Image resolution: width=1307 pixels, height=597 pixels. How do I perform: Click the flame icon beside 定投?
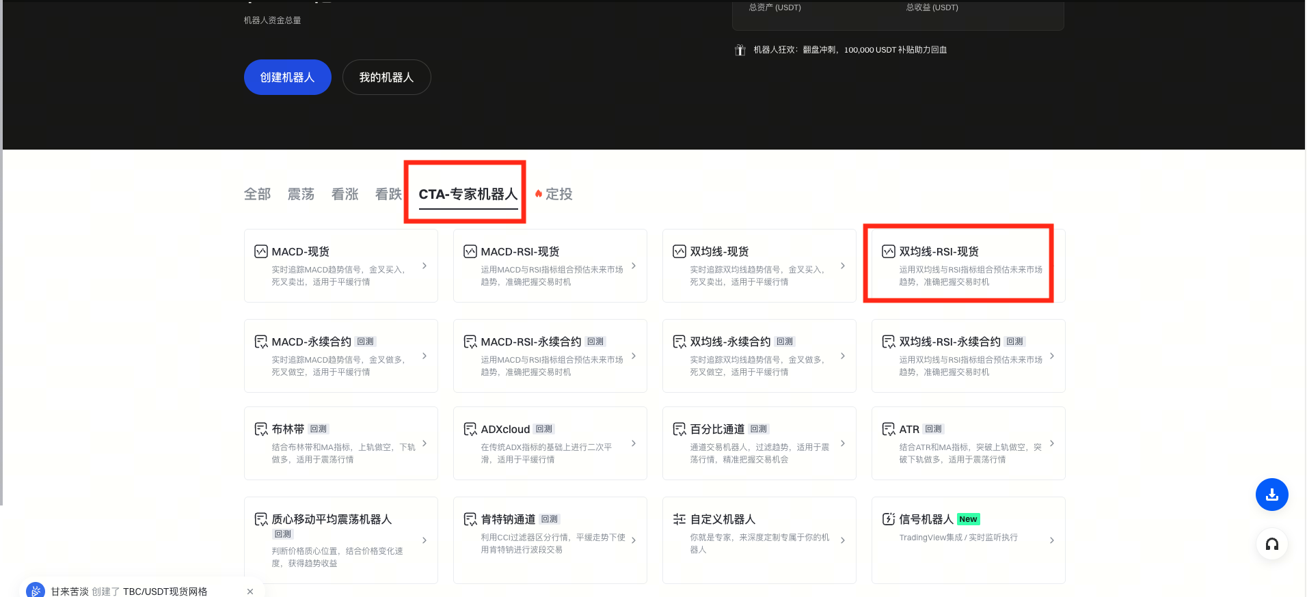(x=539, y=194)
